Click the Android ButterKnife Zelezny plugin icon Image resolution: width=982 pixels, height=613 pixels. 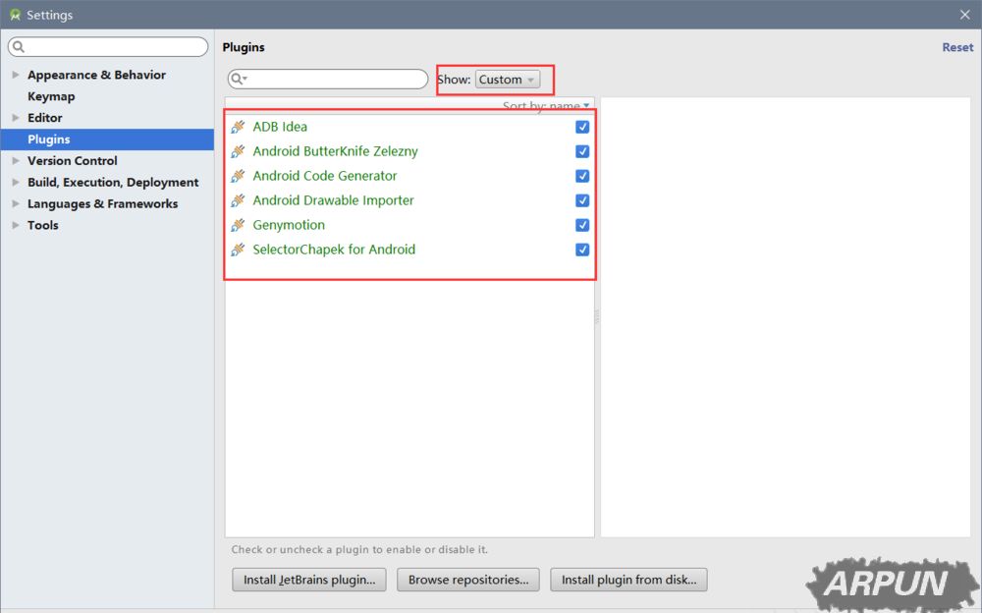pos(238,151)
